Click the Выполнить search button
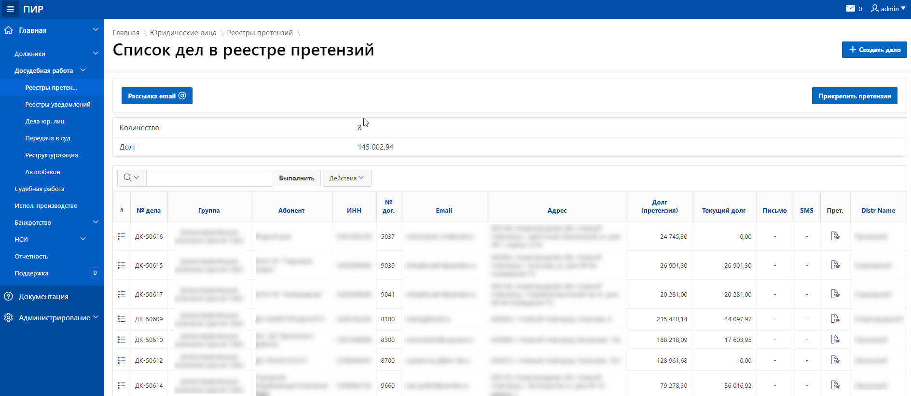This screenshot has height=396, width=911. [297, 178]
